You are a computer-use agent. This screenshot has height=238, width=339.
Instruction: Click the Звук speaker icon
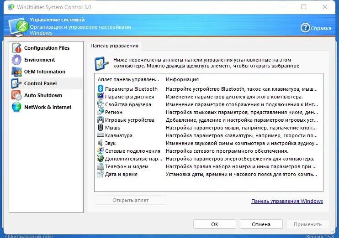coord(101,143)
